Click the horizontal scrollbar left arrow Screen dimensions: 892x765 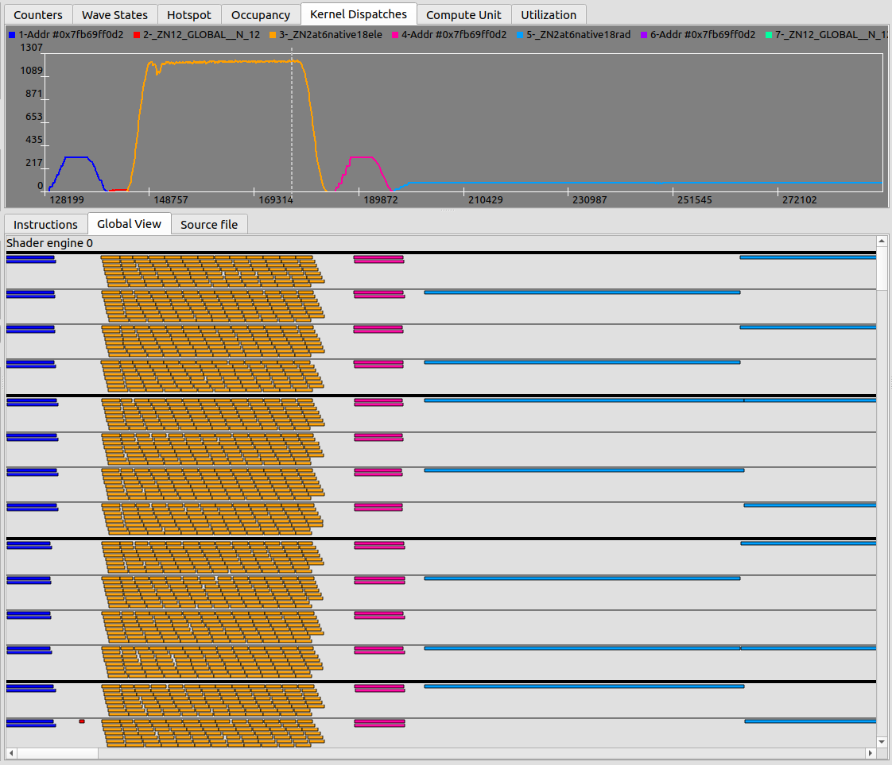point(12,752)
